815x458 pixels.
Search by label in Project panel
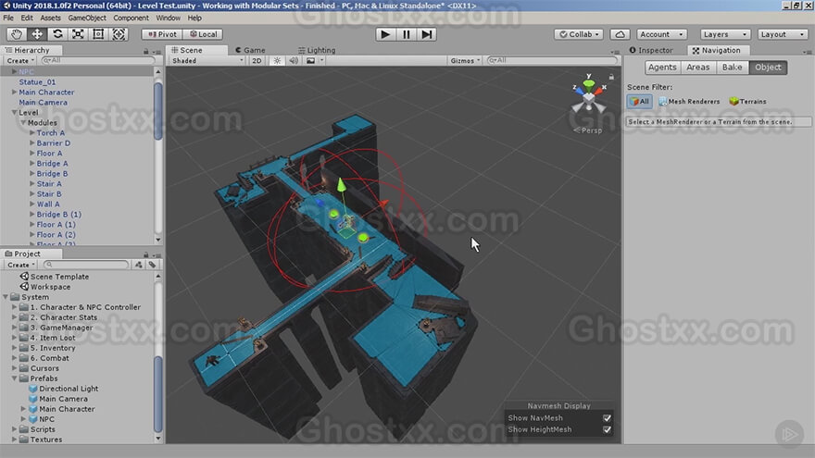(x=152, y=265)
